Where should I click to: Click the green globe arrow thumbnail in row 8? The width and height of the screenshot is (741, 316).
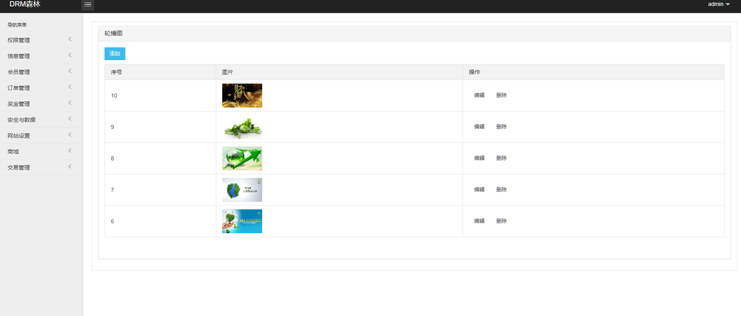click(x=242, y=158)
